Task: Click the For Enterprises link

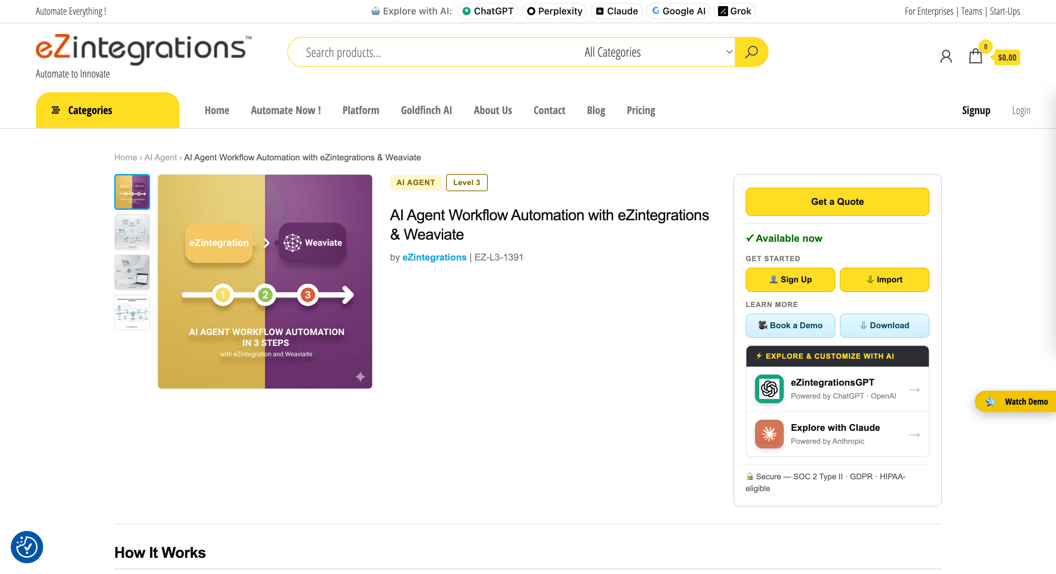Action: (x=929, y=11)
